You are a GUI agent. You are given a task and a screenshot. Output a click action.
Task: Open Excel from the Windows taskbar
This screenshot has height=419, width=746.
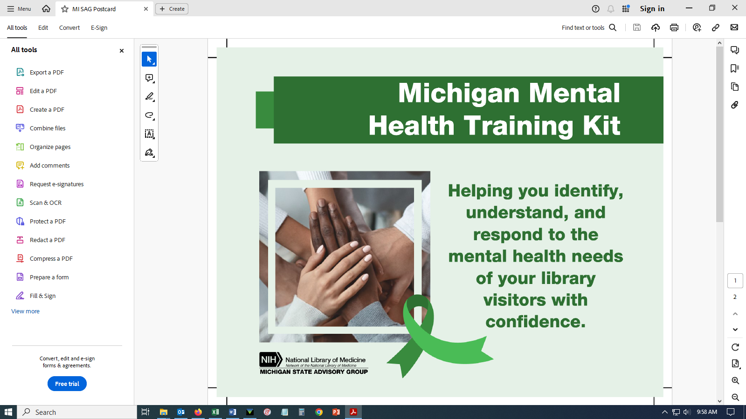215,412
